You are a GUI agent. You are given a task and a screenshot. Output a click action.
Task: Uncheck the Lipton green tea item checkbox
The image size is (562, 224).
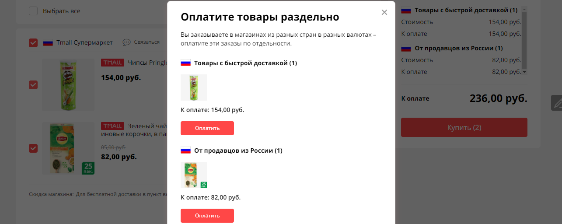tap(33, 148)
